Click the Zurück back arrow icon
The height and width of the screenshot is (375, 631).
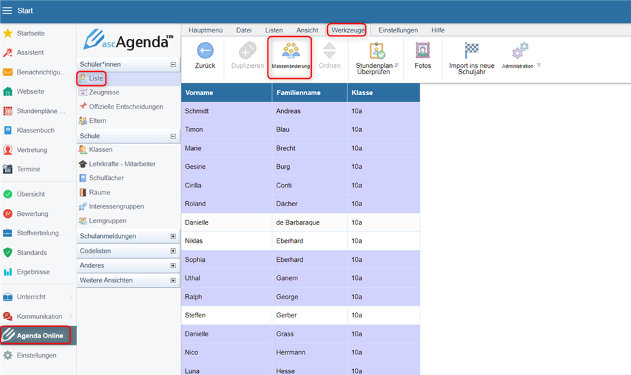click(205, 50)
